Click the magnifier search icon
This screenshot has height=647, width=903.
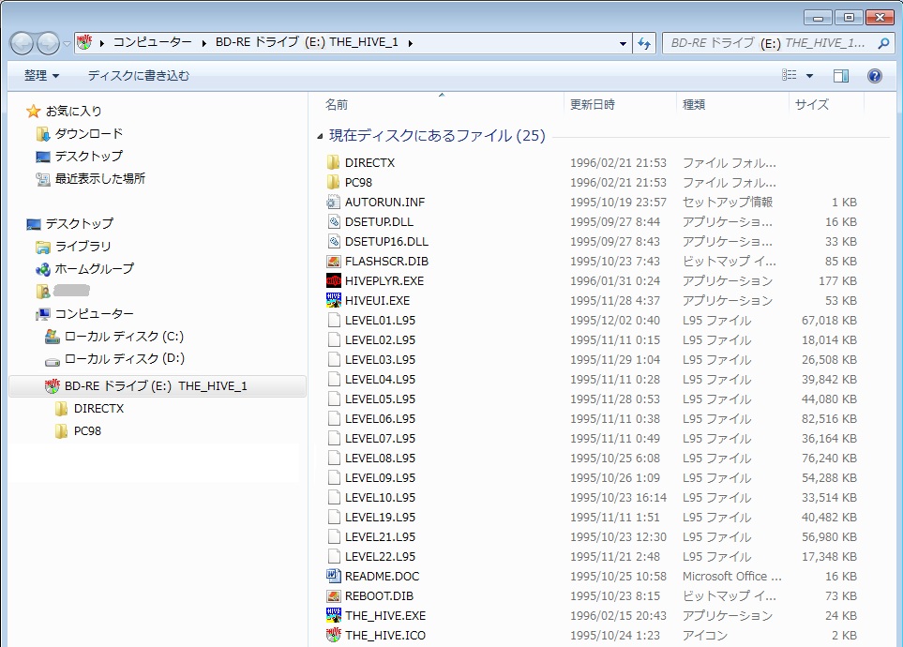coord(883,43)
